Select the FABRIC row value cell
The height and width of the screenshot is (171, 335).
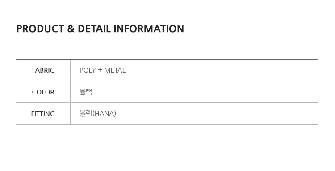[194, 70]
